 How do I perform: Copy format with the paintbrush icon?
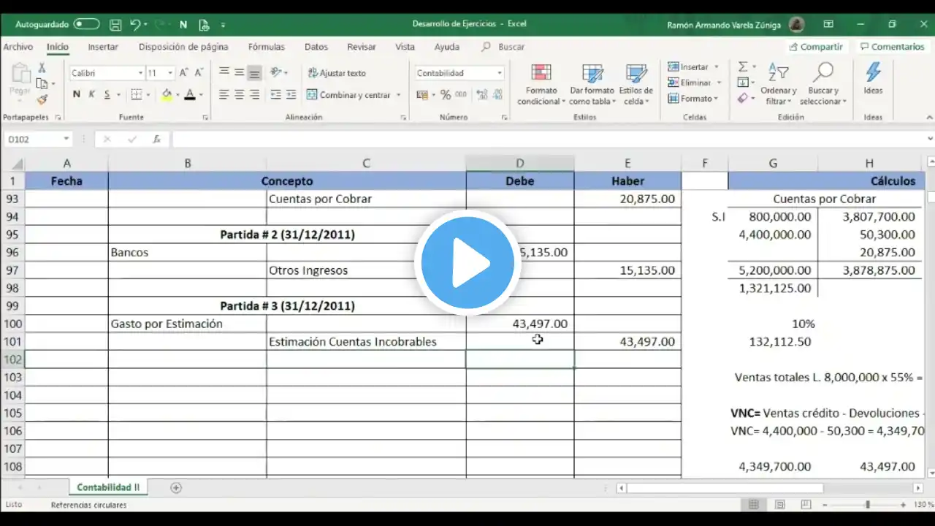point(42,99)
